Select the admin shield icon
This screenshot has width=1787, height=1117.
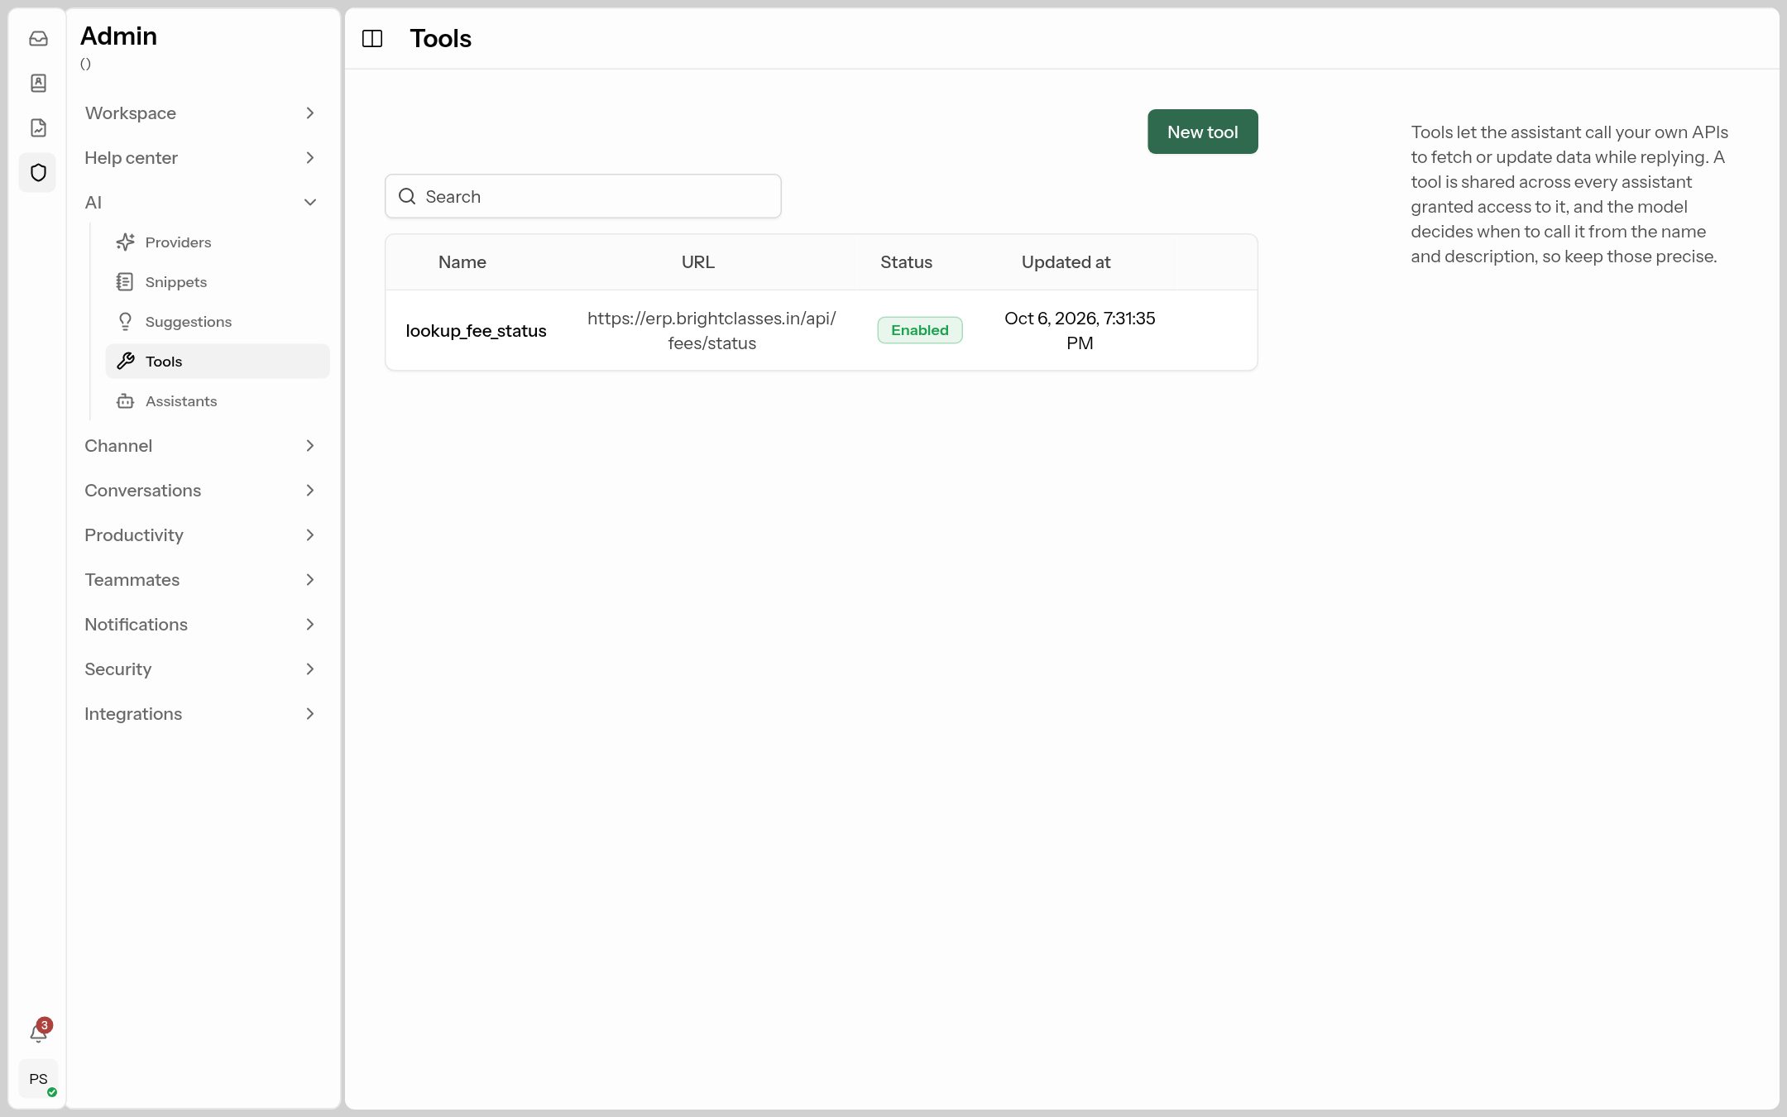38,172
